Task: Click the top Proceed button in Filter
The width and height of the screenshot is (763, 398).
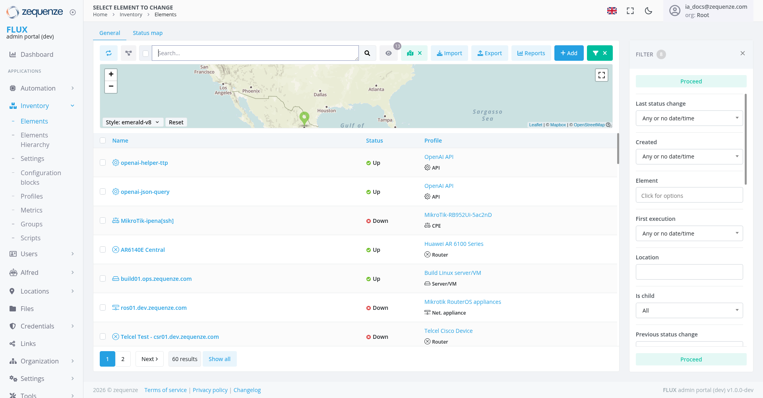Action: click(691, 81)
